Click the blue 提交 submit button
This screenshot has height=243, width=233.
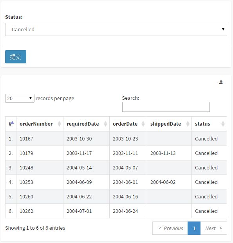(x=16, y=57)
